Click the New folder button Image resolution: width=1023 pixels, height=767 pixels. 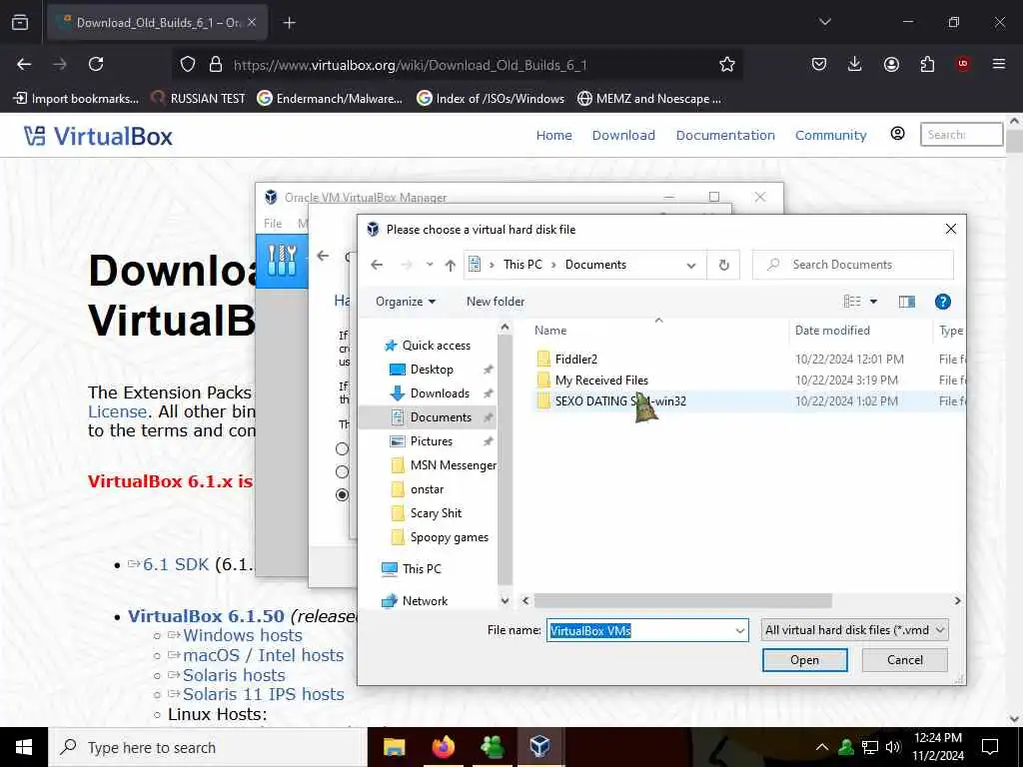pos(496,302)
